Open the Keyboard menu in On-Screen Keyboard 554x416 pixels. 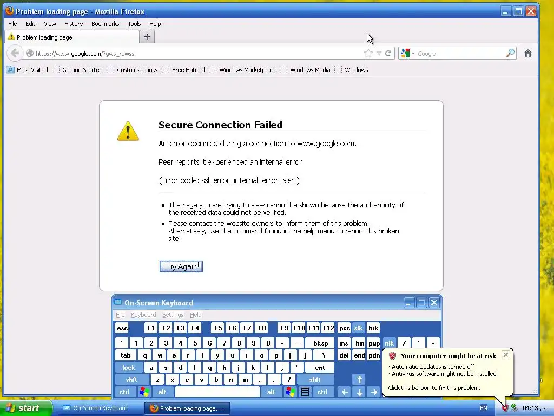click(143, 315)
